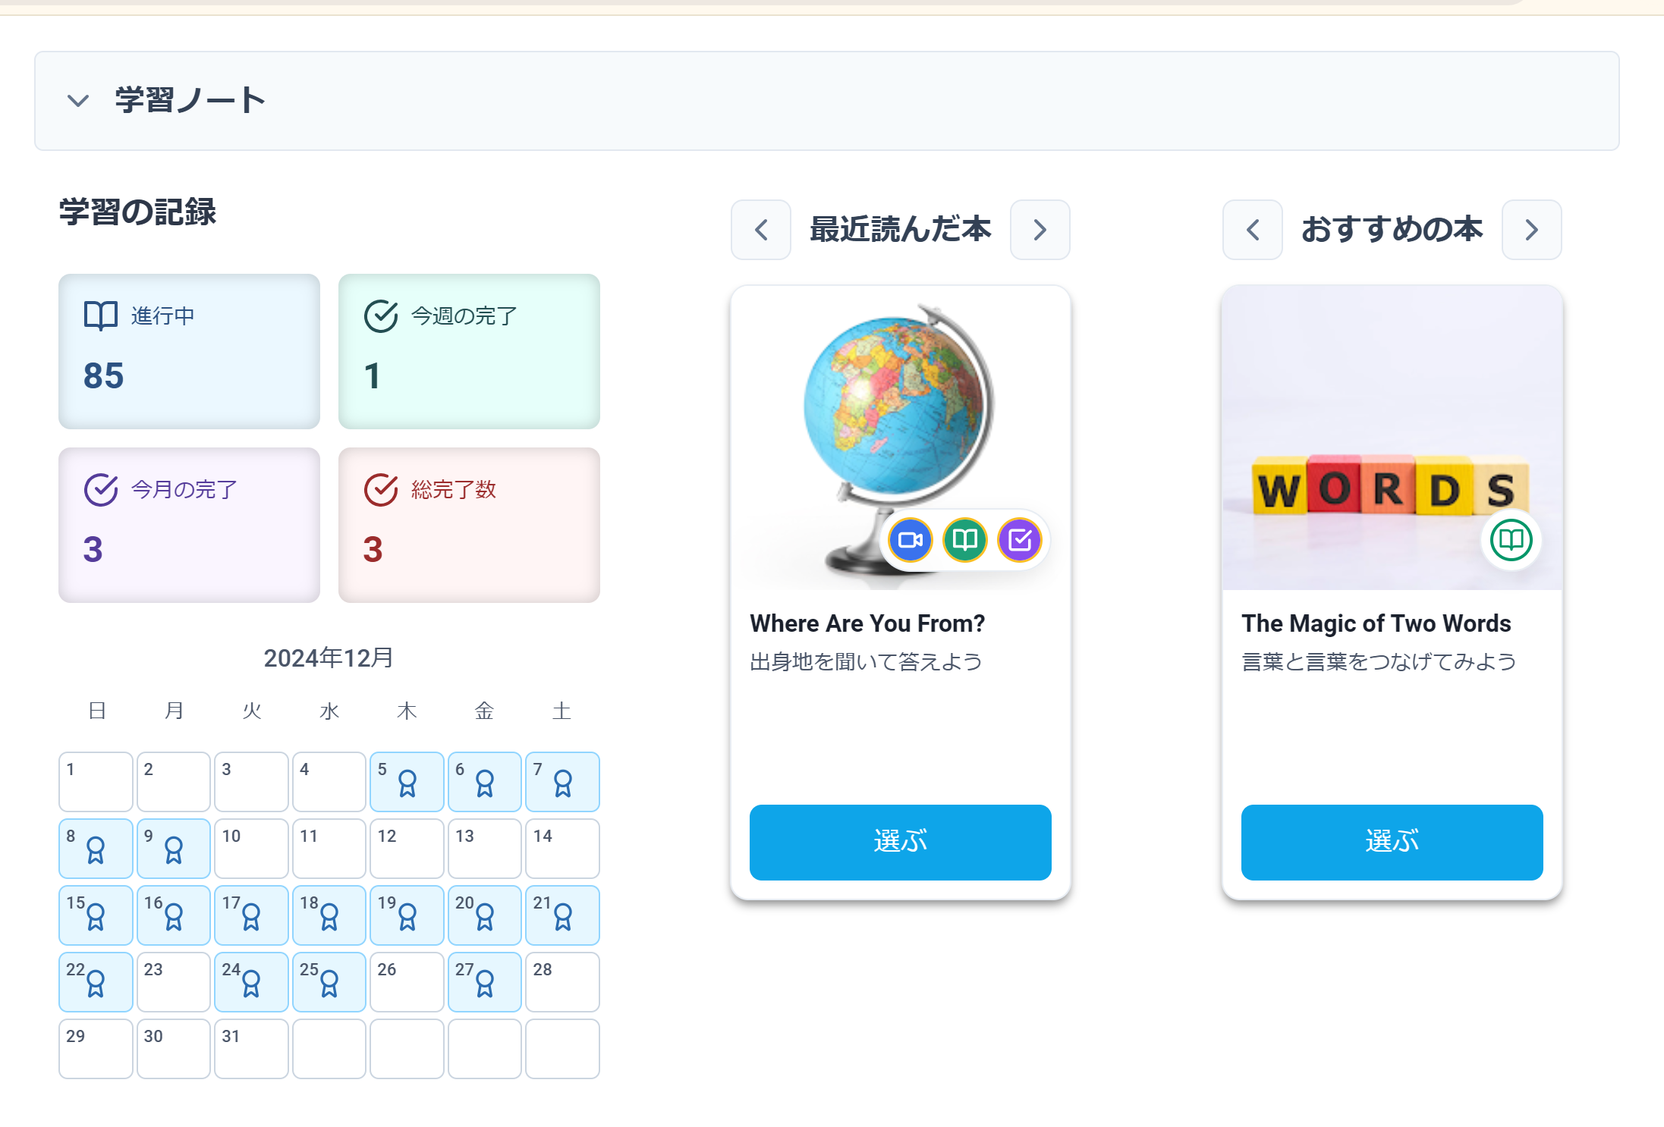Click the badge on December 6
The height and width of the screenshot is (1127, 1664).
485,783
